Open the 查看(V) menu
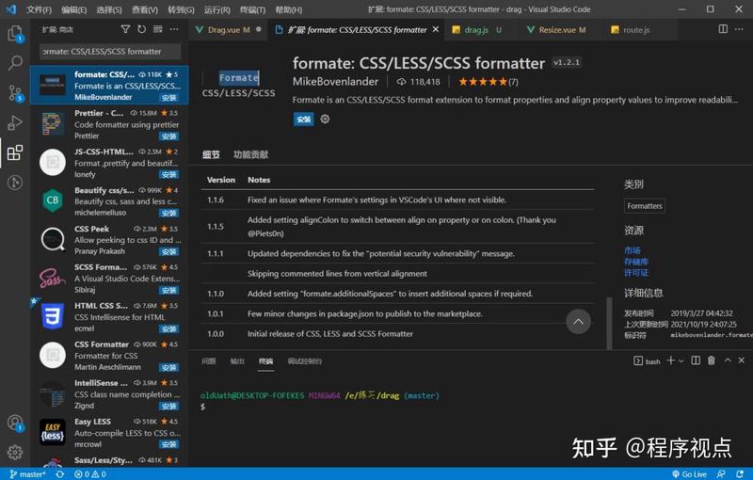 click(145, 9)
